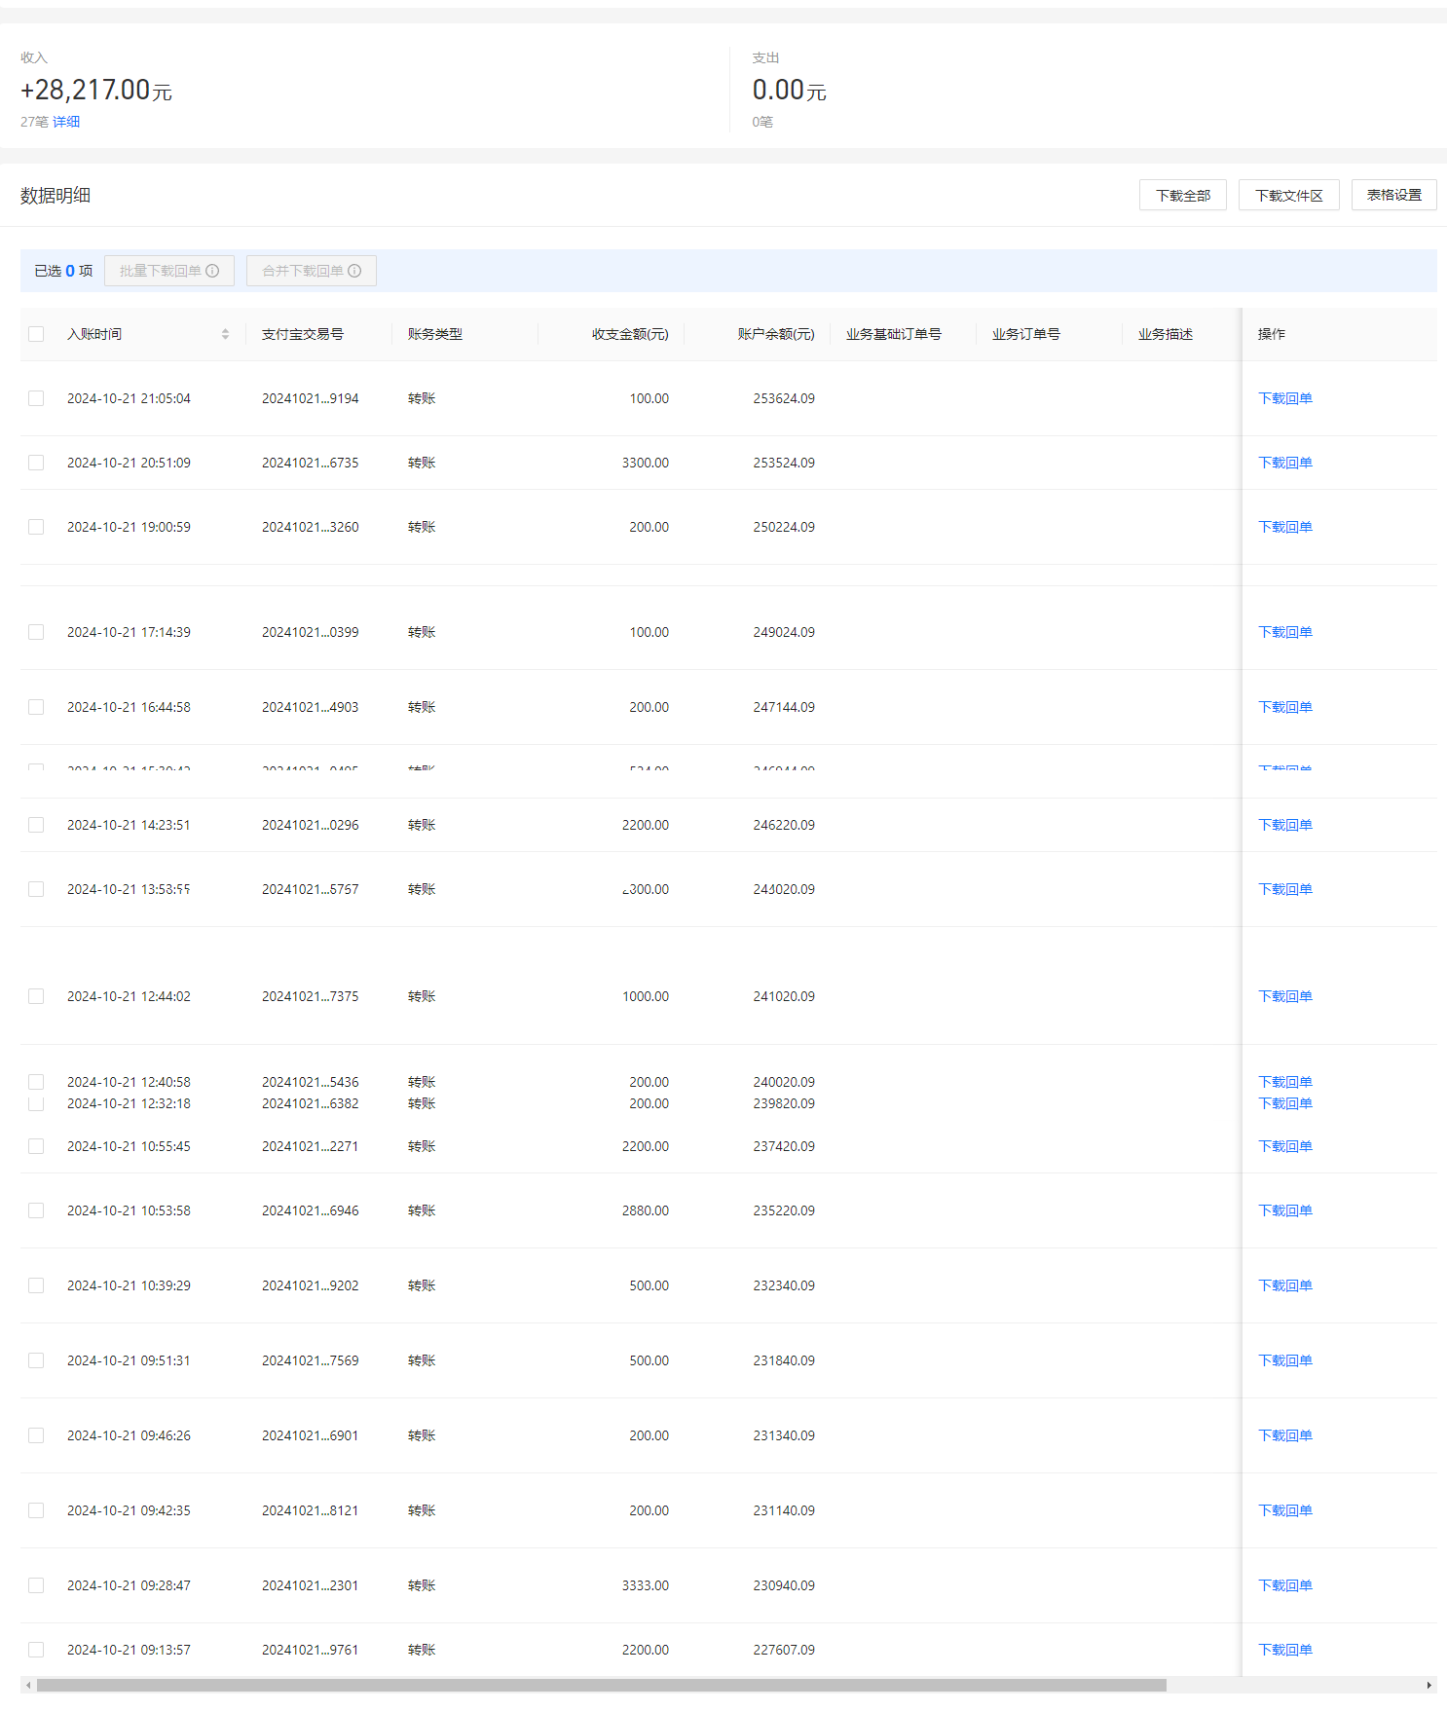
Task: Tick the select-all checkbox in table header
Action: point(36,334)
